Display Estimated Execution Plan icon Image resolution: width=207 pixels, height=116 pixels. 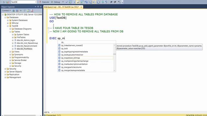point(71,2)
